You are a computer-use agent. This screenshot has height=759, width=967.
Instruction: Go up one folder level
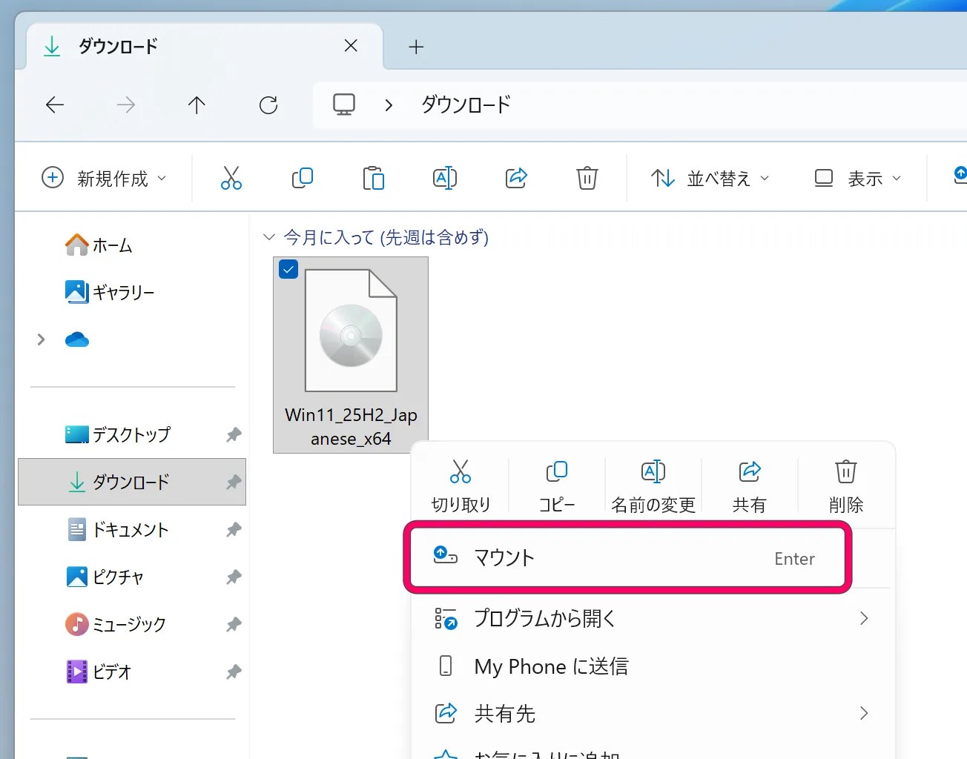coord(197,105)
